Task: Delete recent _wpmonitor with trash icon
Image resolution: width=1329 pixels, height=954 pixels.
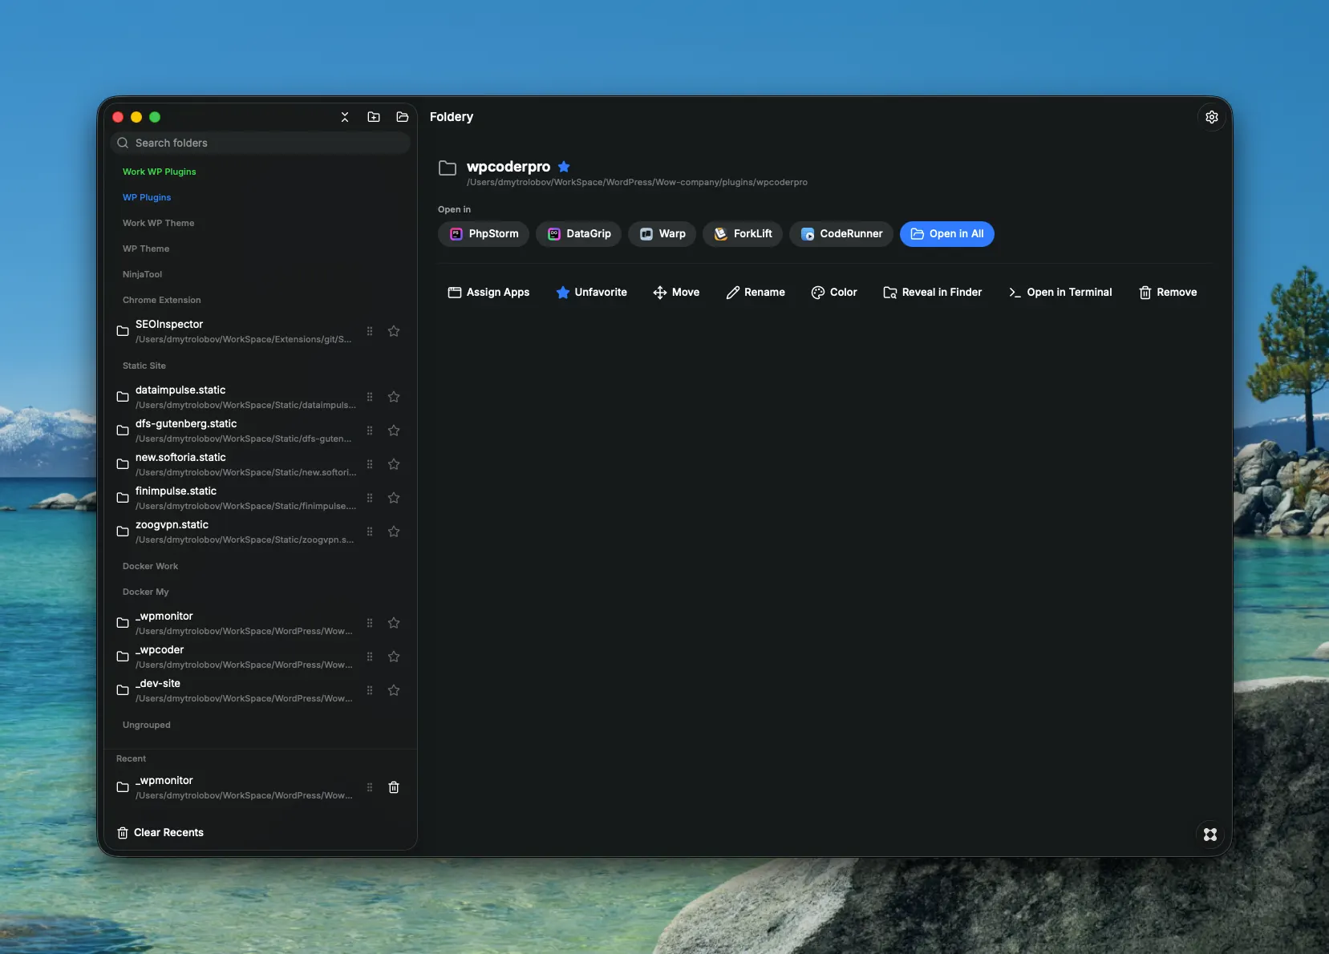Action: (394, 787)
